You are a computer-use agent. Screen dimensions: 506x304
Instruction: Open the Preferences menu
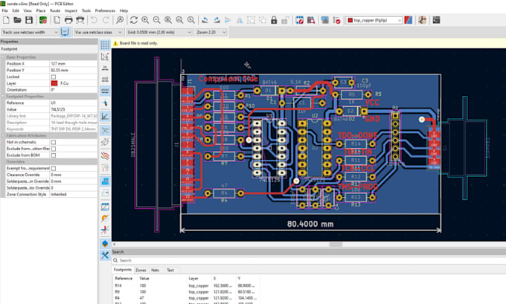click(x=105, y=10)
